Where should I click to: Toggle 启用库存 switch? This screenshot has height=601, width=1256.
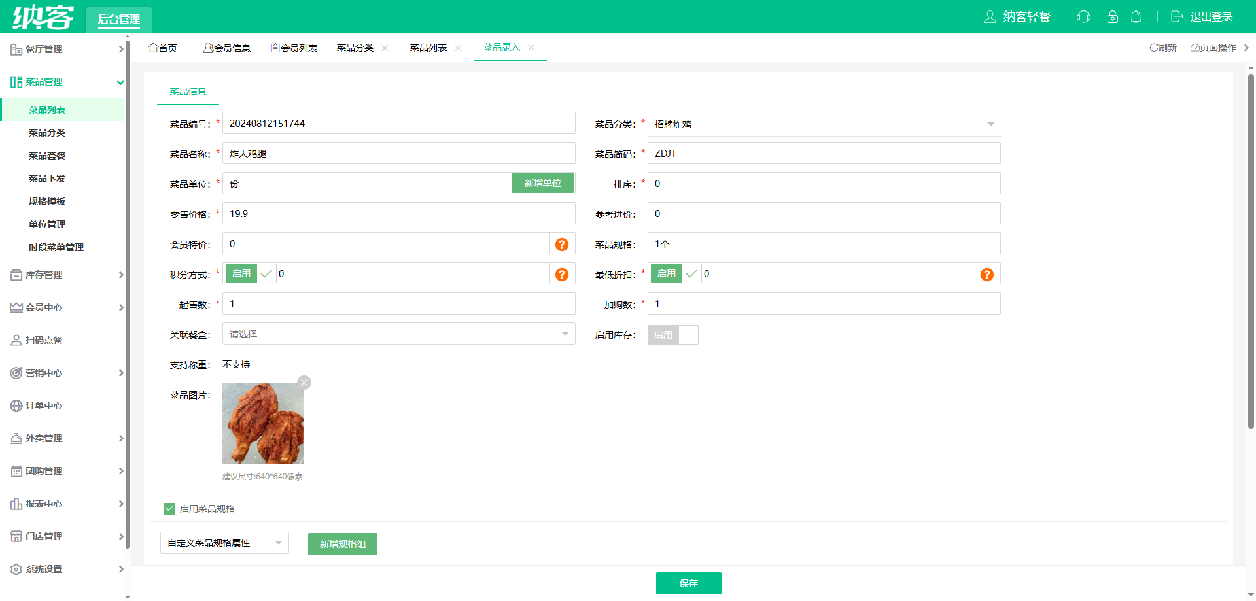[x=673, y=335]
